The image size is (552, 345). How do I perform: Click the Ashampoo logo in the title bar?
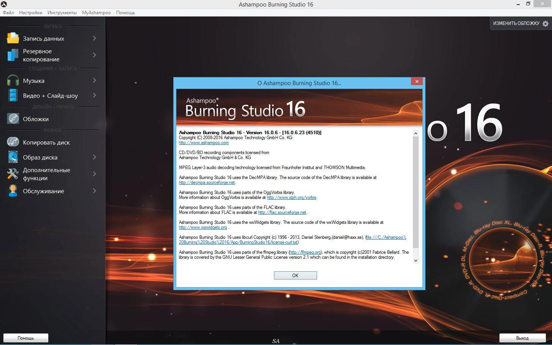pyautogui.click(x=4, y=4)
